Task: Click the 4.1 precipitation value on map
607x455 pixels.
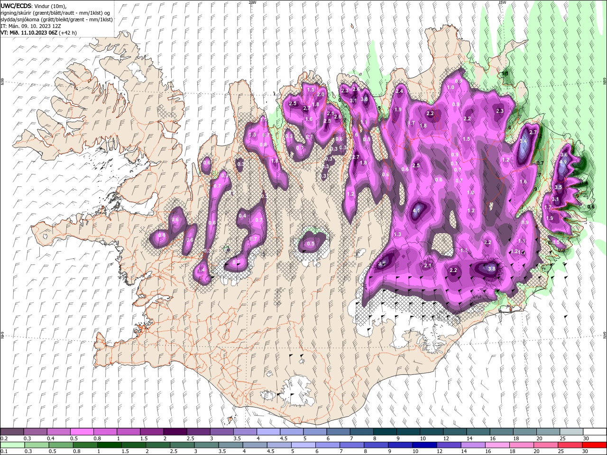Action: (417, 210)
